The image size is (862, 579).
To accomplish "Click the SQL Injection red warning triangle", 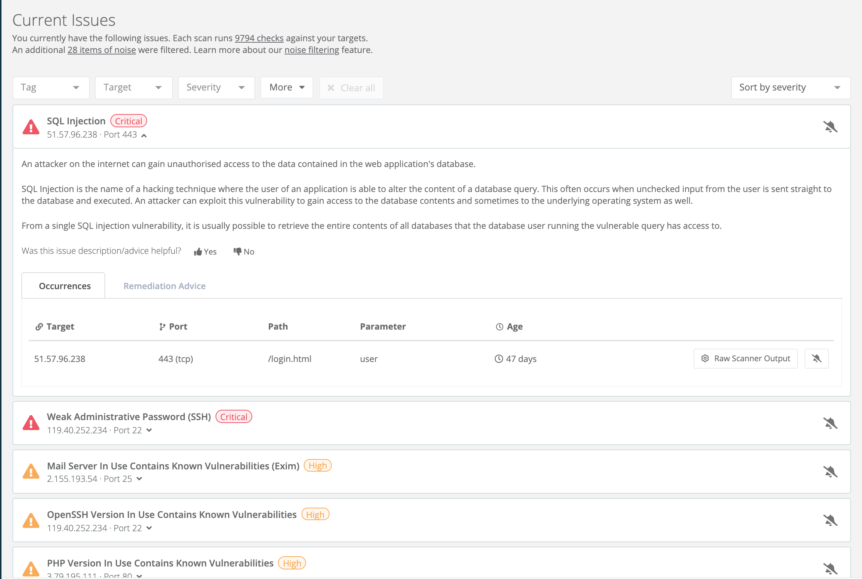I will [x=31, y=127].
